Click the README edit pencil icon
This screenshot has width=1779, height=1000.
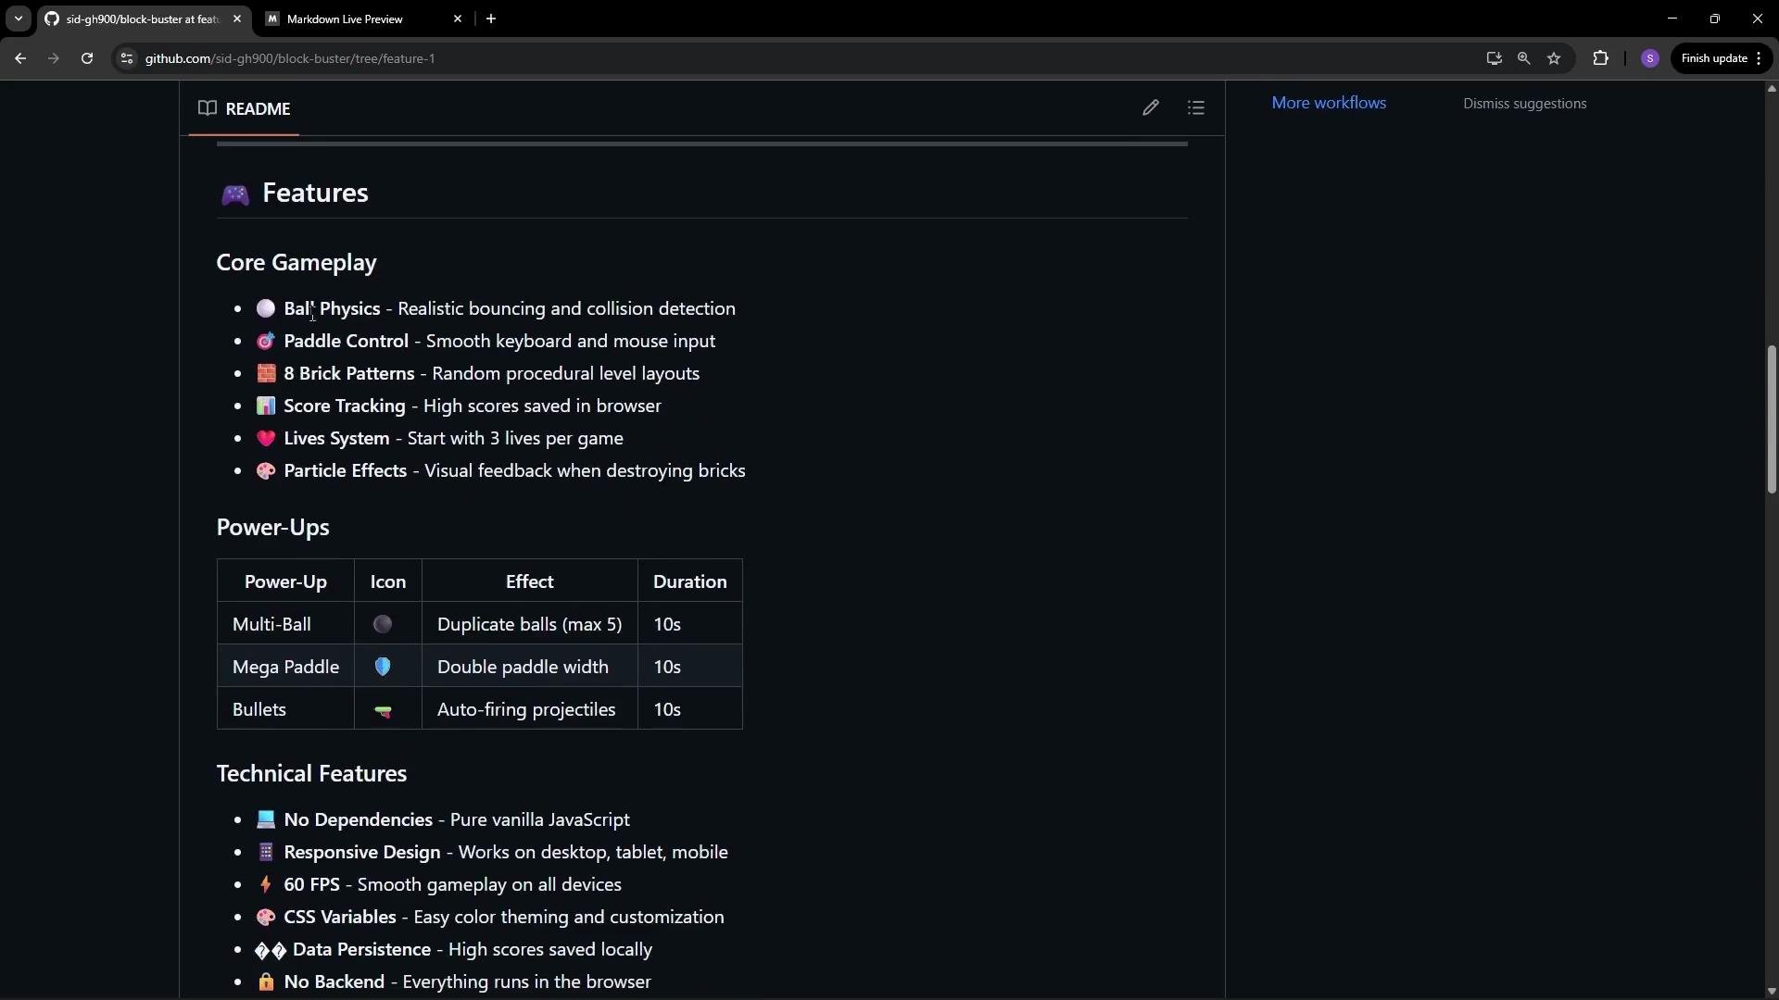pyautogui.click(x=1150, y=108)
